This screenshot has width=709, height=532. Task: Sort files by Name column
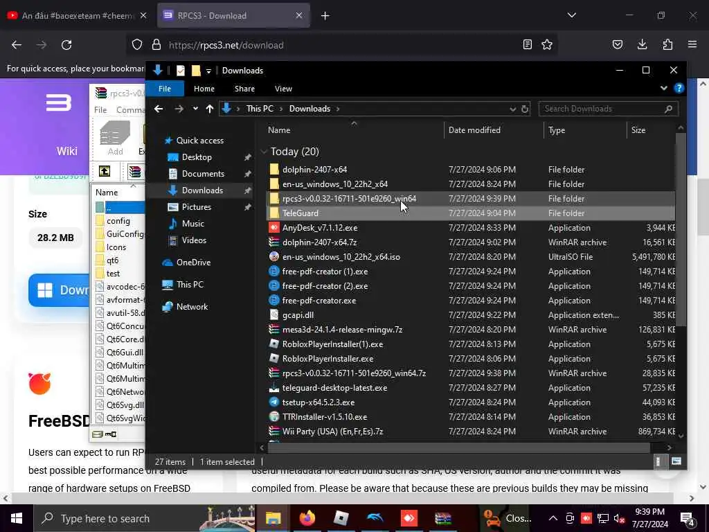[279, 130]
